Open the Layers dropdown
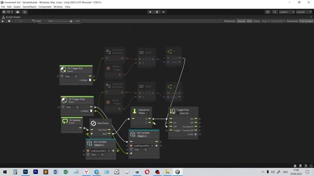 287,12
